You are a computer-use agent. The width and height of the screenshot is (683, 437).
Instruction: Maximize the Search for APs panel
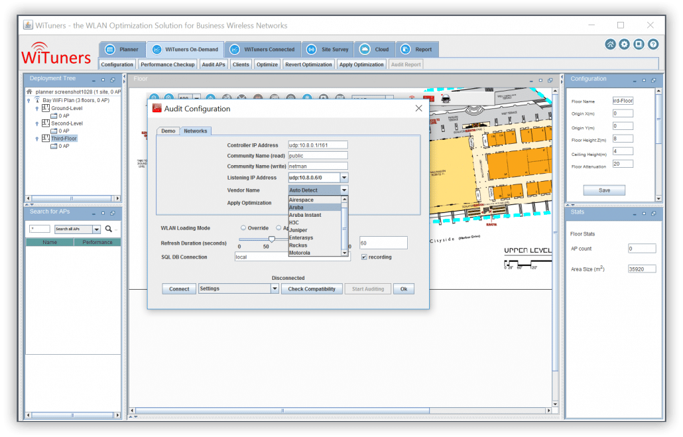103,213
